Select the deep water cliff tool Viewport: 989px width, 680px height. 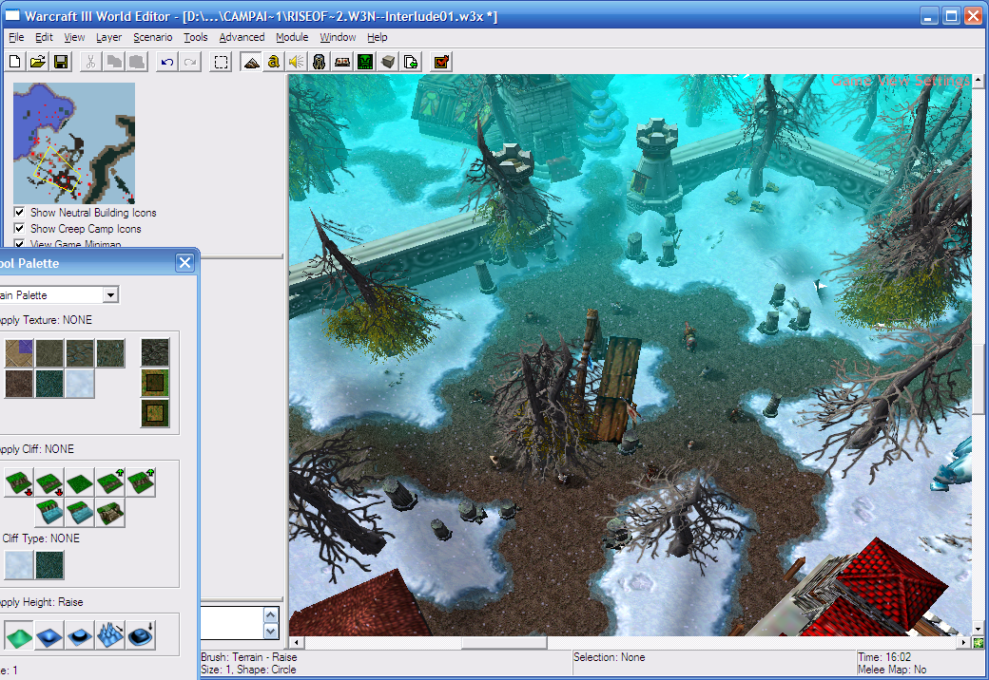[49, 513]
